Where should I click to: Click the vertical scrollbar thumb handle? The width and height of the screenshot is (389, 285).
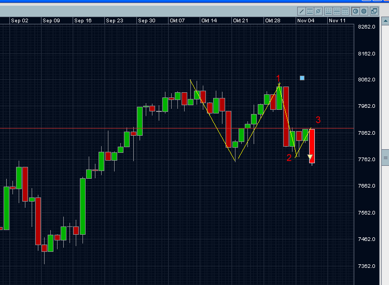click(385, 158)
